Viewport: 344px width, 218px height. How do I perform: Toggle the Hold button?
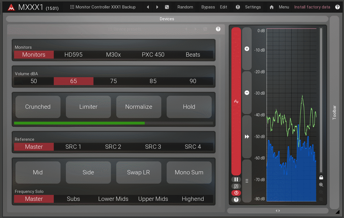coord(189,107)
